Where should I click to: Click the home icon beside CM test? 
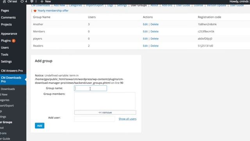click(4, 2)
